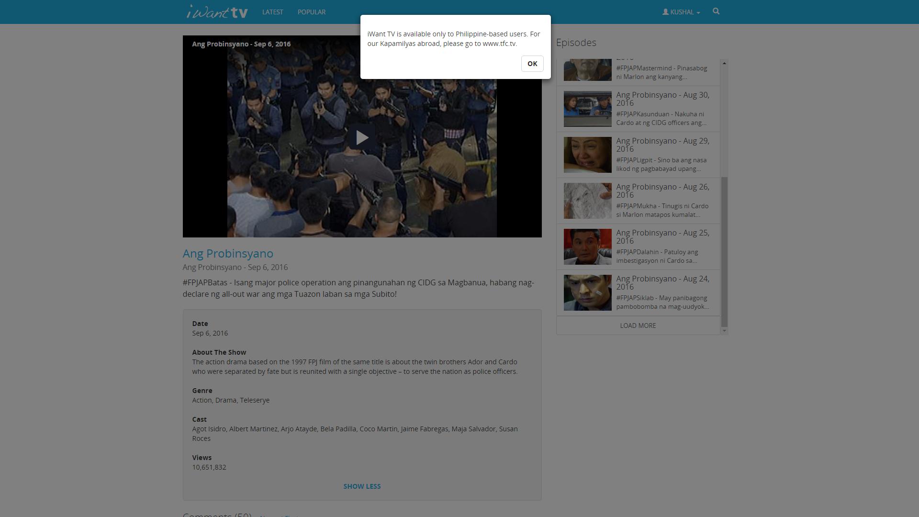Select the Aug 29, 2016 episode thumbnail

point(587,155)
